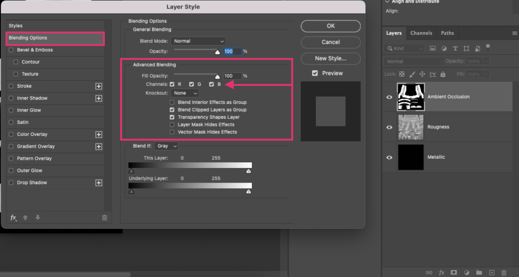The image size is (519, 277).
Task: Click the add layer mask icon
Action: click(x=454, y=273)
